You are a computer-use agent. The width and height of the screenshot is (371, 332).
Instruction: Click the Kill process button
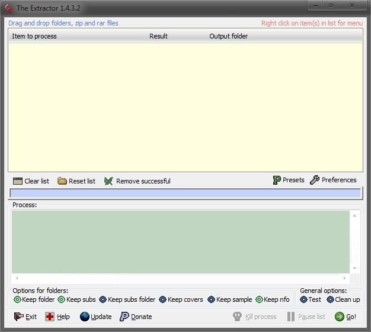click(x=254, y=317)
